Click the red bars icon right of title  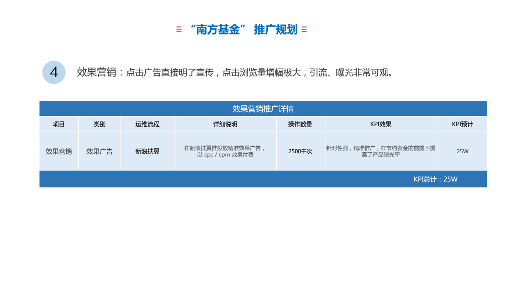pyautogui.click(x=304, y=29)
